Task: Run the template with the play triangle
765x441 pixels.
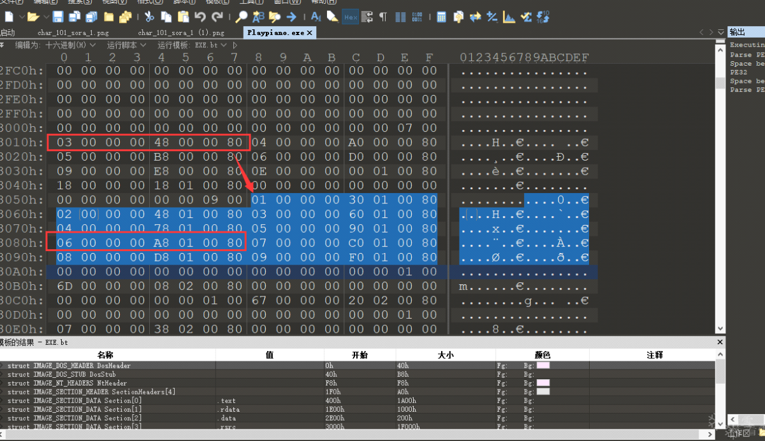Action: point(235,45)
